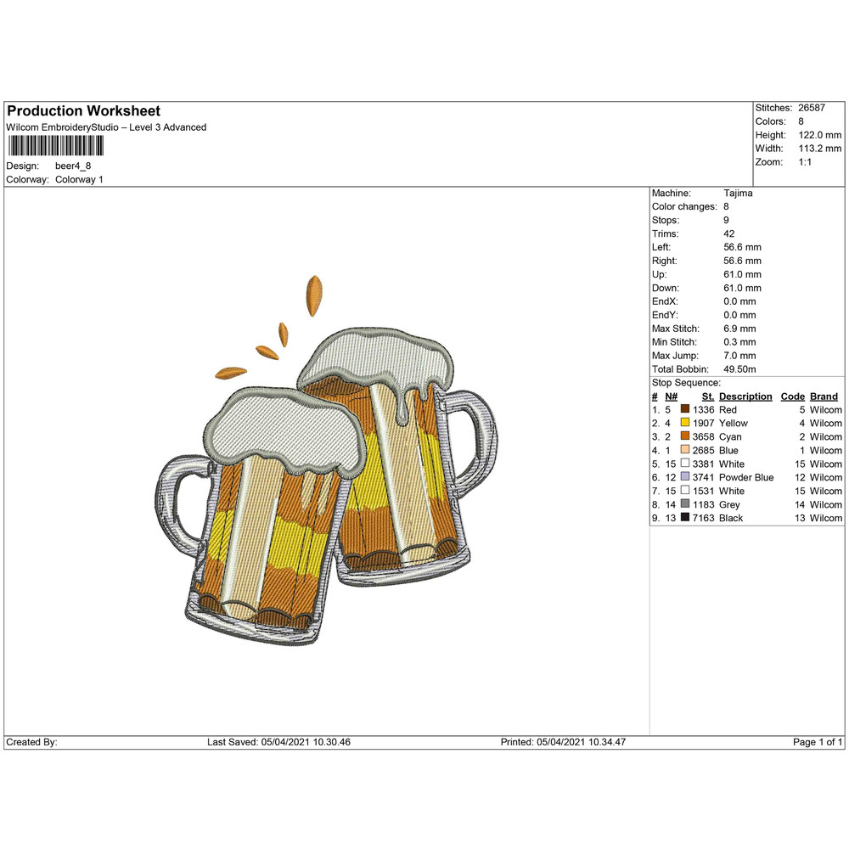
Task: Click the Code column header
Action: coord(792,396)
